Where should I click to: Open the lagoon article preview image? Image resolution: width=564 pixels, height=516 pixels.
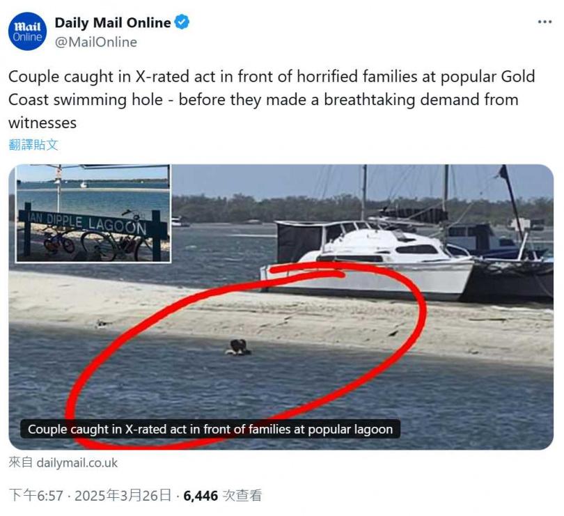281,307
